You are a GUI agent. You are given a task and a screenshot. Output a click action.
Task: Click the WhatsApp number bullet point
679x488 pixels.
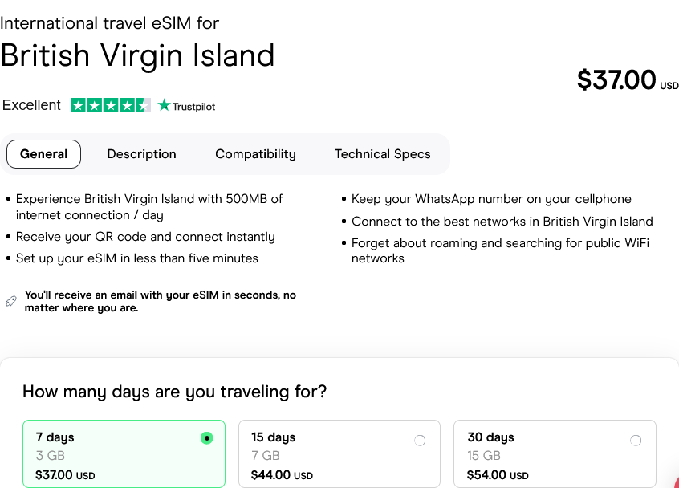coord(491,199)
